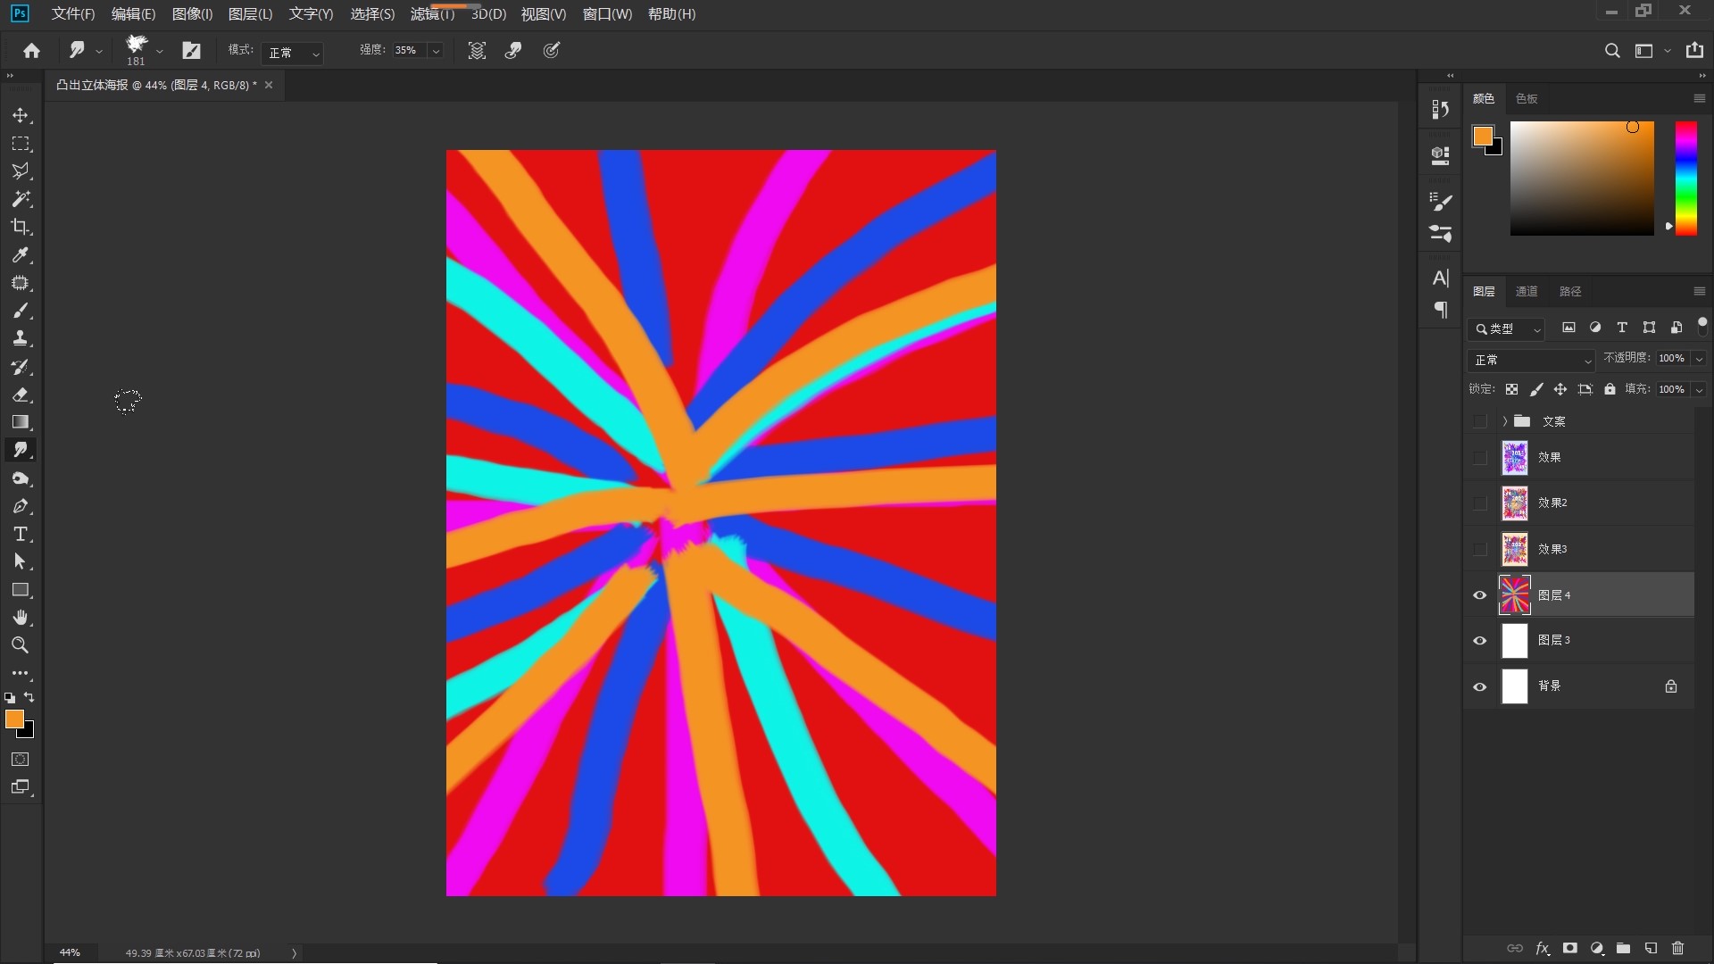
Task: Click the create new layer icon
Action: coord(1651,949)
